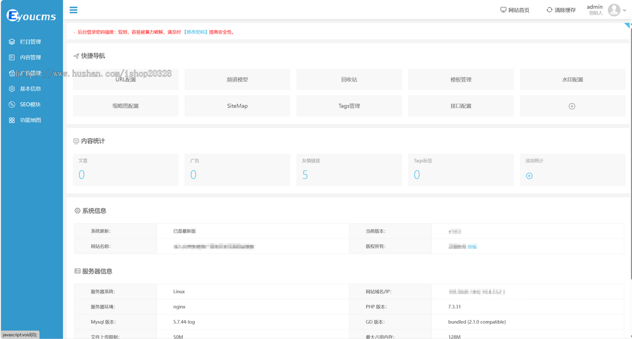Open the 模板管理 shortcut

[461, 79]
